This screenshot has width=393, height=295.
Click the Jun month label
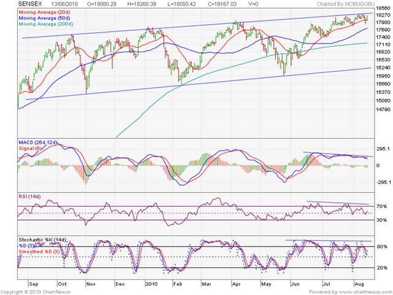[x=295, y=284]
